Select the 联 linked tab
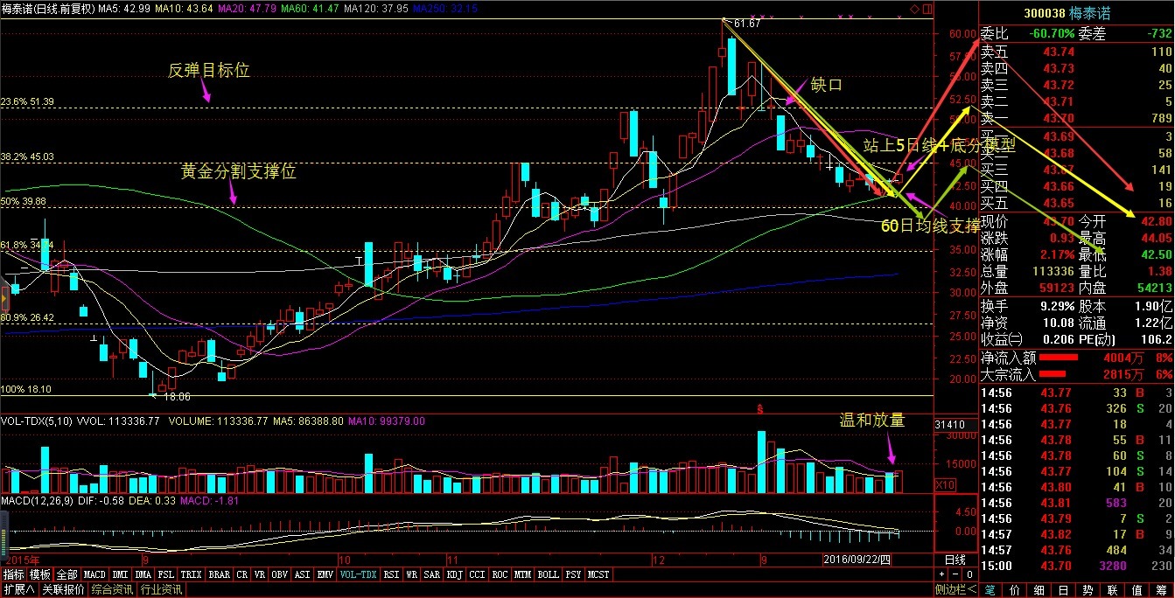The width and height of the screenshot is (1175, 598). 1112,590
